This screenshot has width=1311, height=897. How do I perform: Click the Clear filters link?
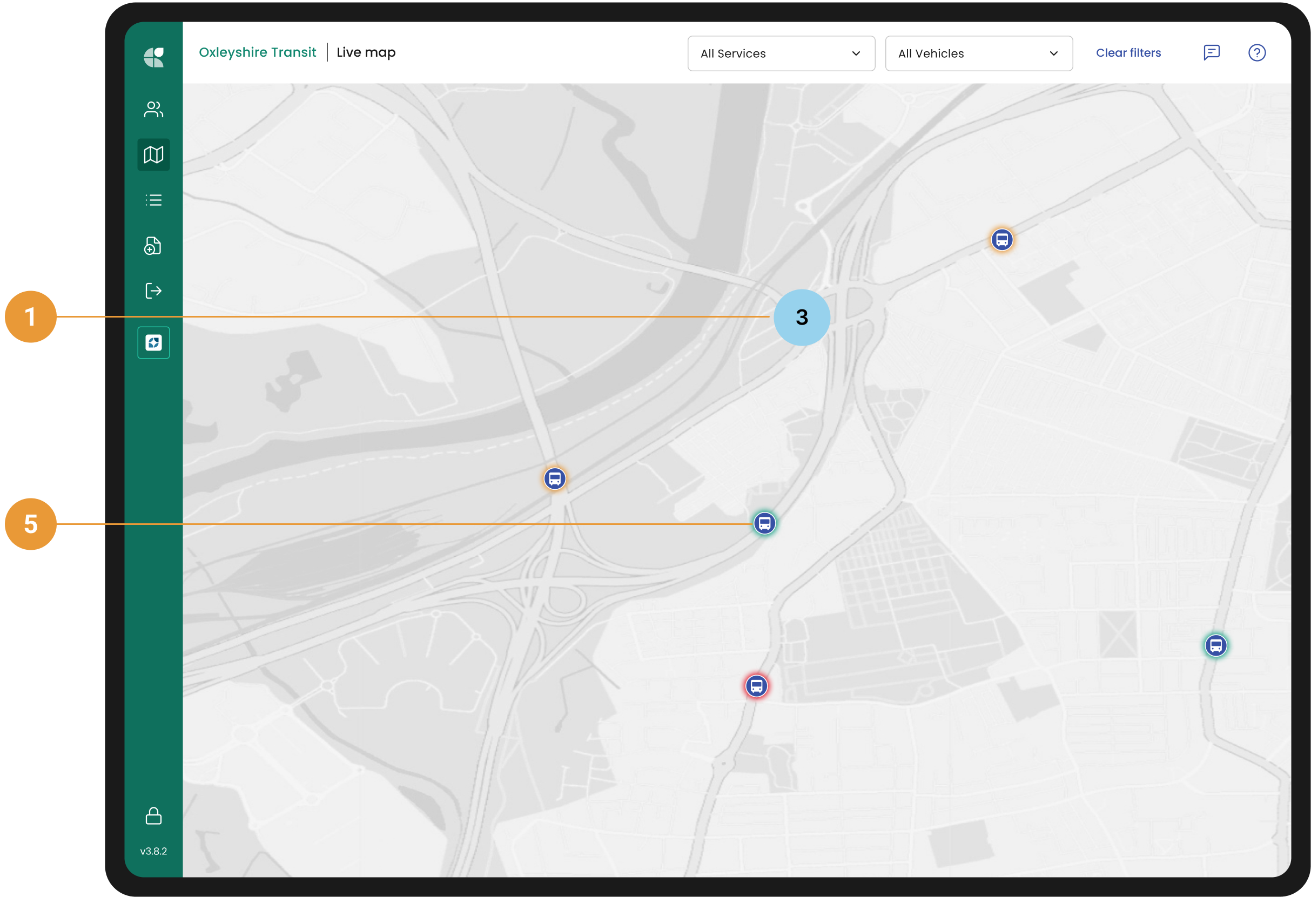pos(1128,53)
